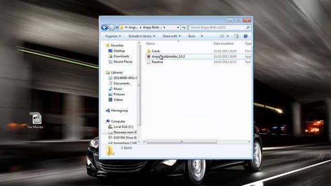
Task: Click the Readme file icon
Action: click(x=148, y=62)
